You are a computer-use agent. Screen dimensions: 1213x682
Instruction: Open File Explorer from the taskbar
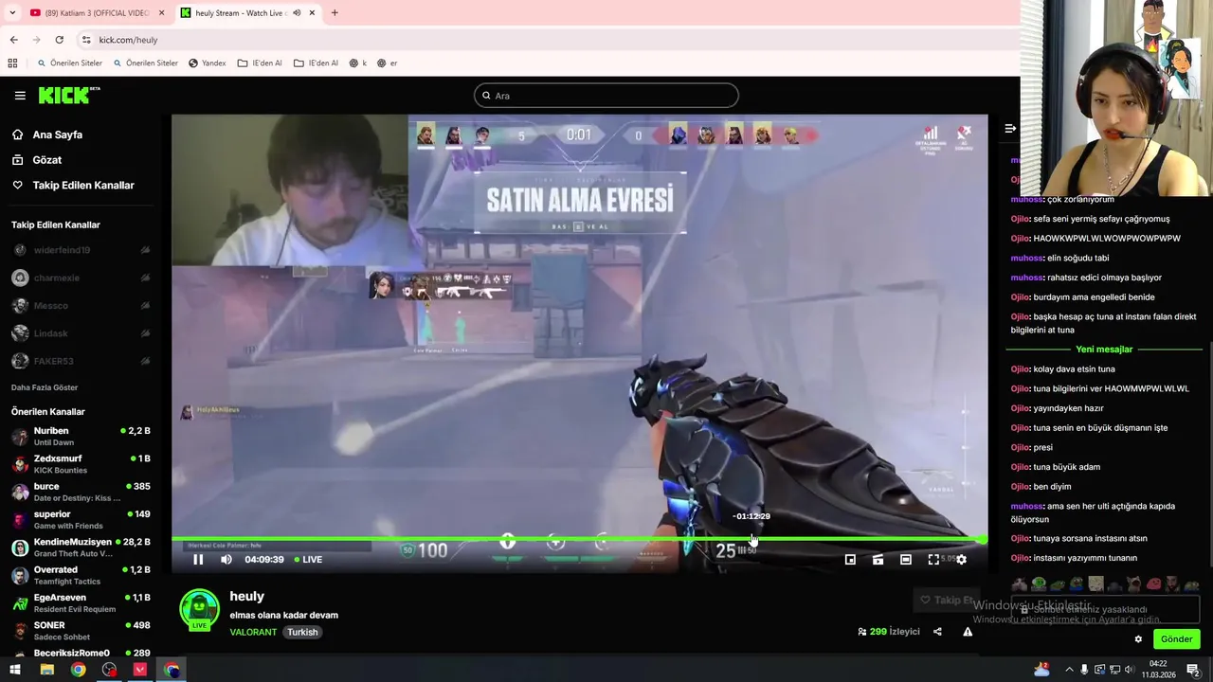(x=46, y=670)
